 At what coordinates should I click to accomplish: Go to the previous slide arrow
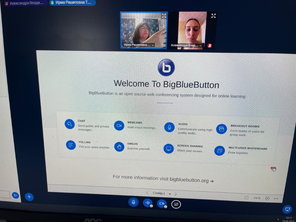coord(147,193)
